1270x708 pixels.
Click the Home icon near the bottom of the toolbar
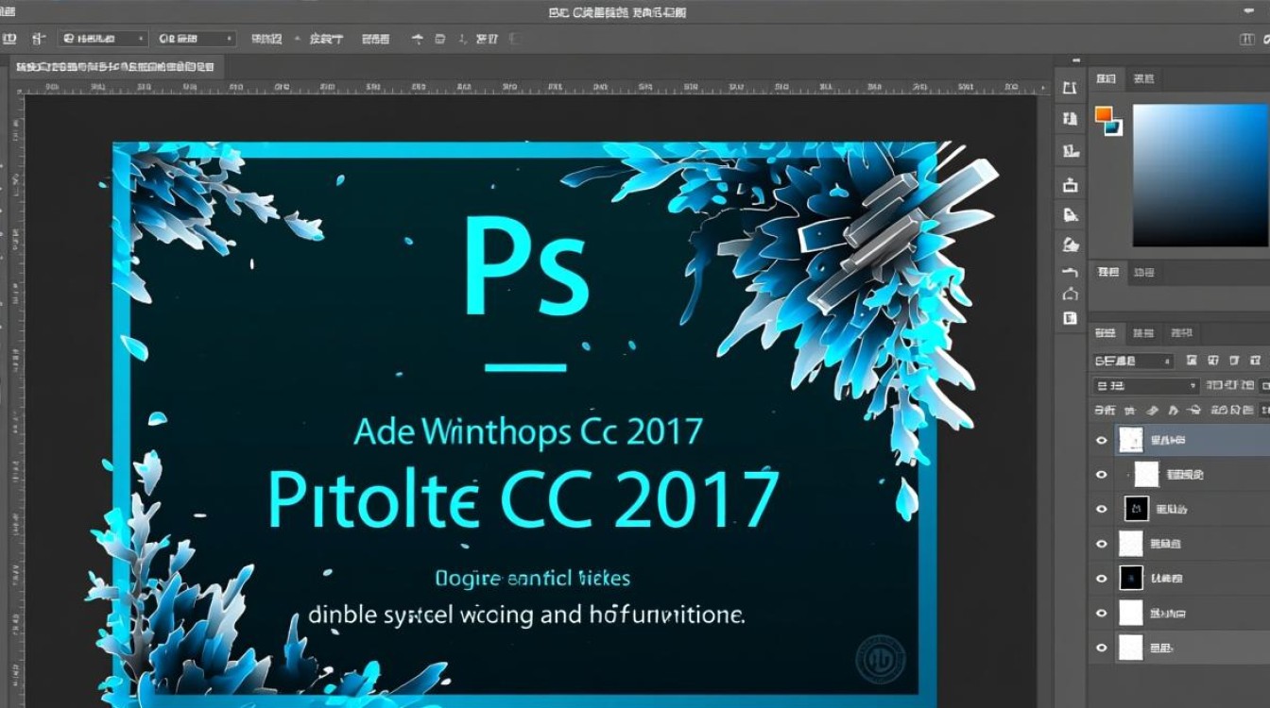pyautogui.click(x=1071, y=294)
